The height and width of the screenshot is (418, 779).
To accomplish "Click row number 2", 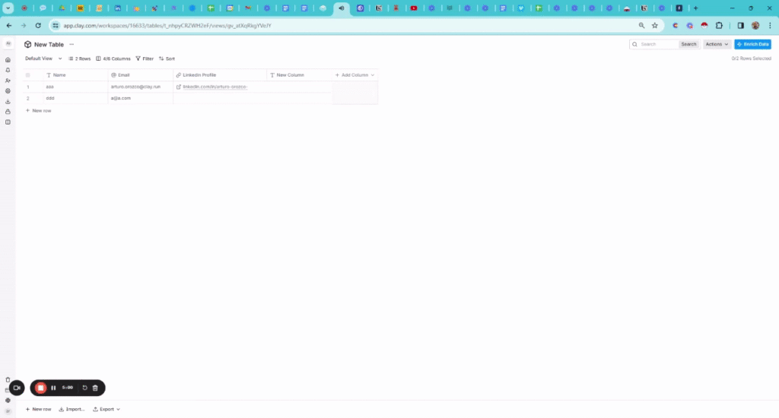I will (x=28, y=98).
